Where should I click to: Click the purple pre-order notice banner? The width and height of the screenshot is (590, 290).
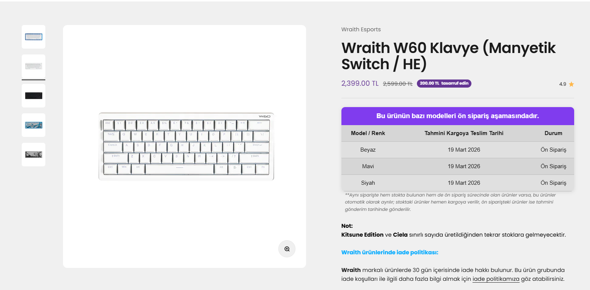(x=458, y=116)
